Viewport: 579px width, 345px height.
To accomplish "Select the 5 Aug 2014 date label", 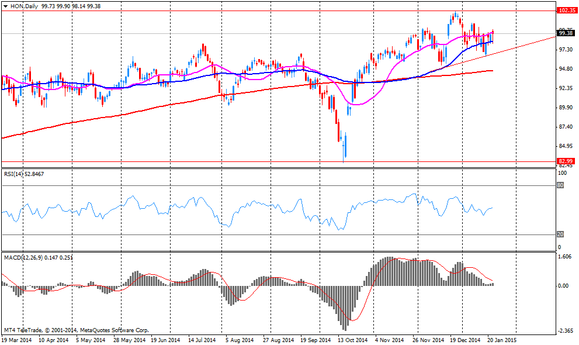I will click(x=240, y=340).
